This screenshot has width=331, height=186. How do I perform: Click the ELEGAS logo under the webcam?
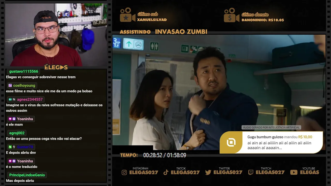coord(56,67)
